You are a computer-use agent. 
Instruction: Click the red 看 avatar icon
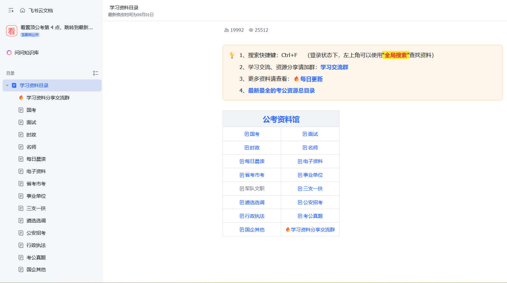coord(12,31)
